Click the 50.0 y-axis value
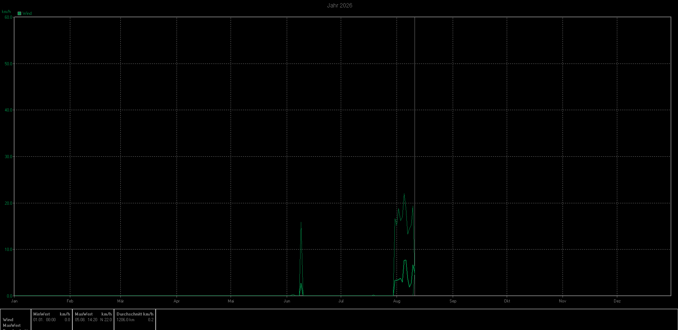 point(8,64)
